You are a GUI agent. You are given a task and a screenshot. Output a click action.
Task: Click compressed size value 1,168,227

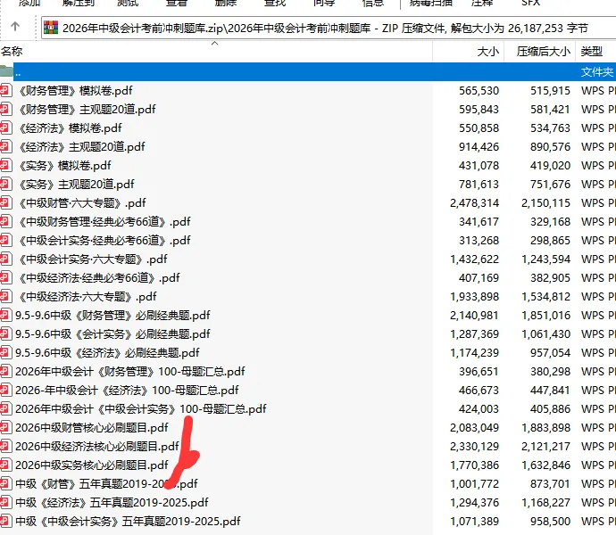click(546, 502)
